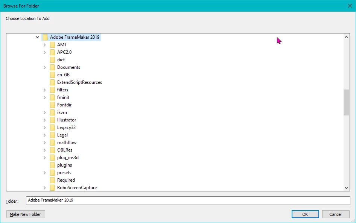Select the fminit folder name
This screenshot has width=356, height=223.
tap(63, 97)
